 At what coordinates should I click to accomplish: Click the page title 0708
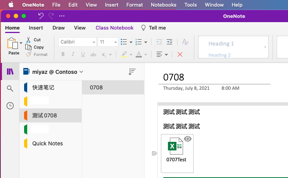(x=174, y=77)
